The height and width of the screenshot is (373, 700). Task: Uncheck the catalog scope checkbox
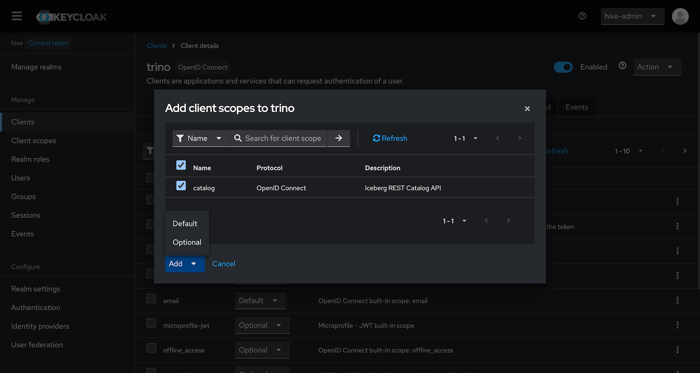pos(181,186)
